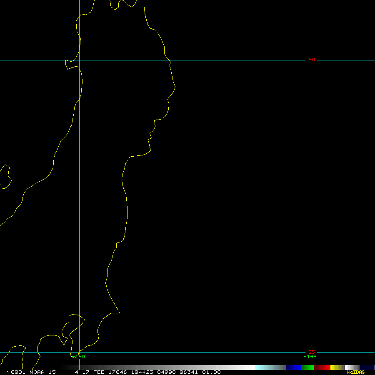Pick the cyan segment of the color bar
Image resolution: width=375 pixels, height=375 pixels.
(271, 367)
